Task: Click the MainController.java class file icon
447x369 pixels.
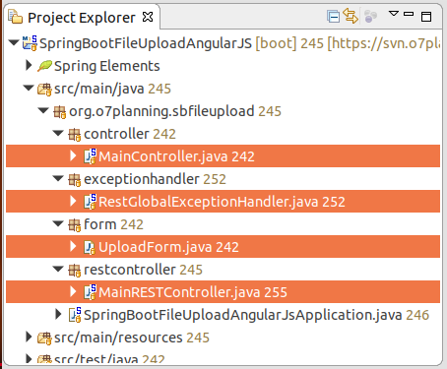Action: [x=91, y=155]
